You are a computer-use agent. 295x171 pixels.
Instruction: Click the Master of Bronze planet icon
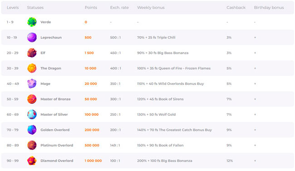pos(32,99)
